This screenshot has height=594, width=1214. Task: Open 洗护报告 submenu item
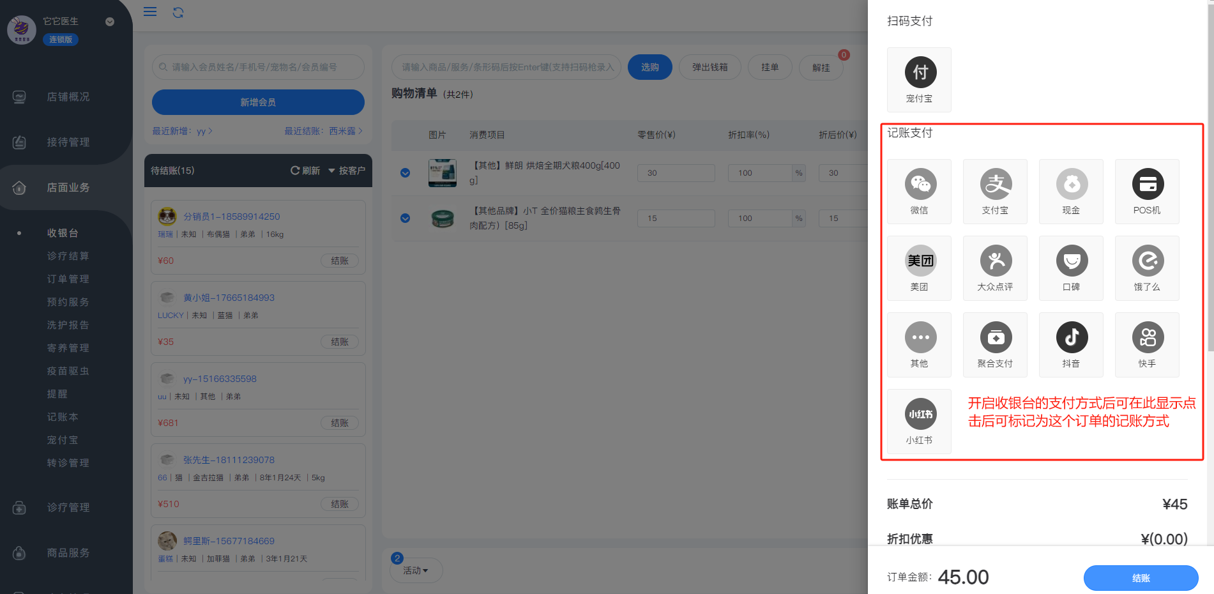coord(68,325)
